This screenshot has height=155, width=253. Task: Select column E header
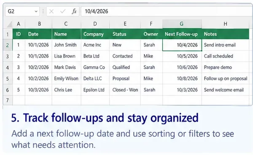(125, 24)
